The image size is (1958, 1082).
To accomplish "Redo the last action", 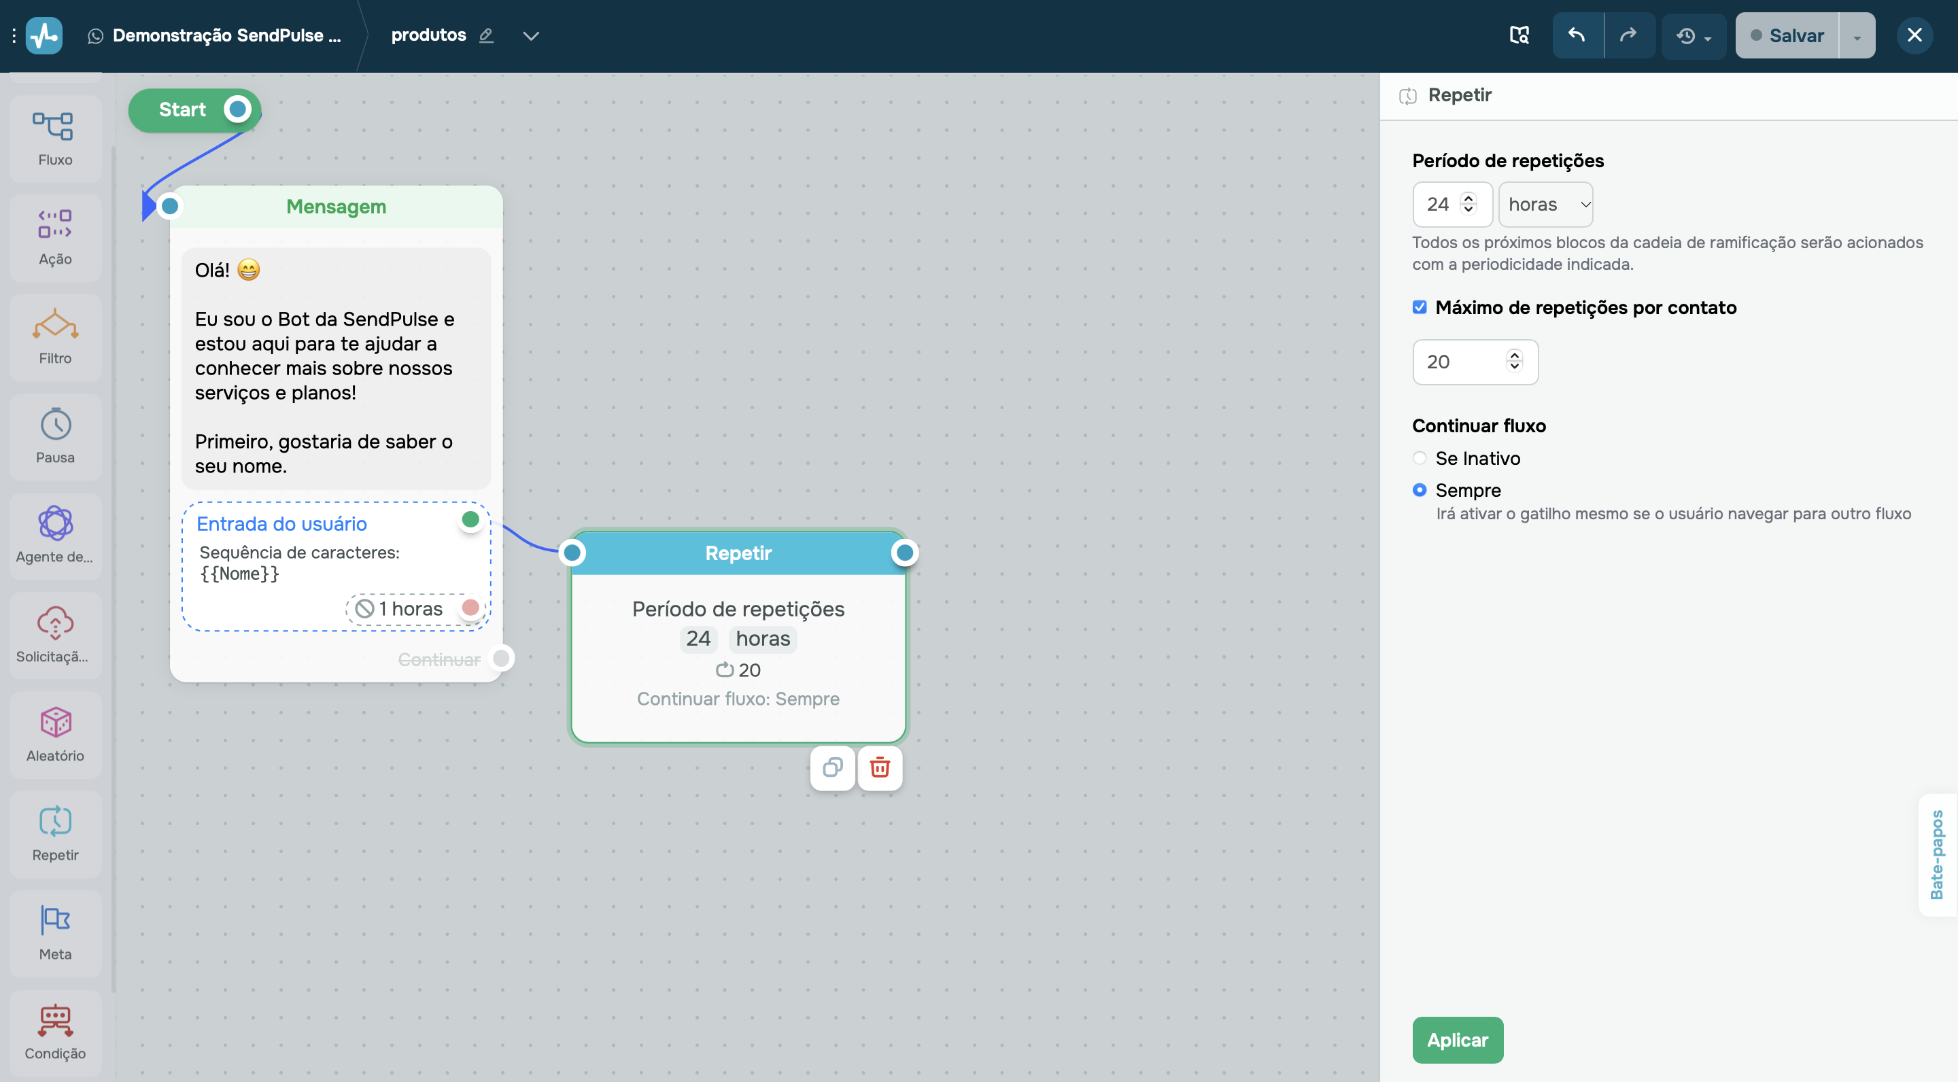I will coord(1629,35).
